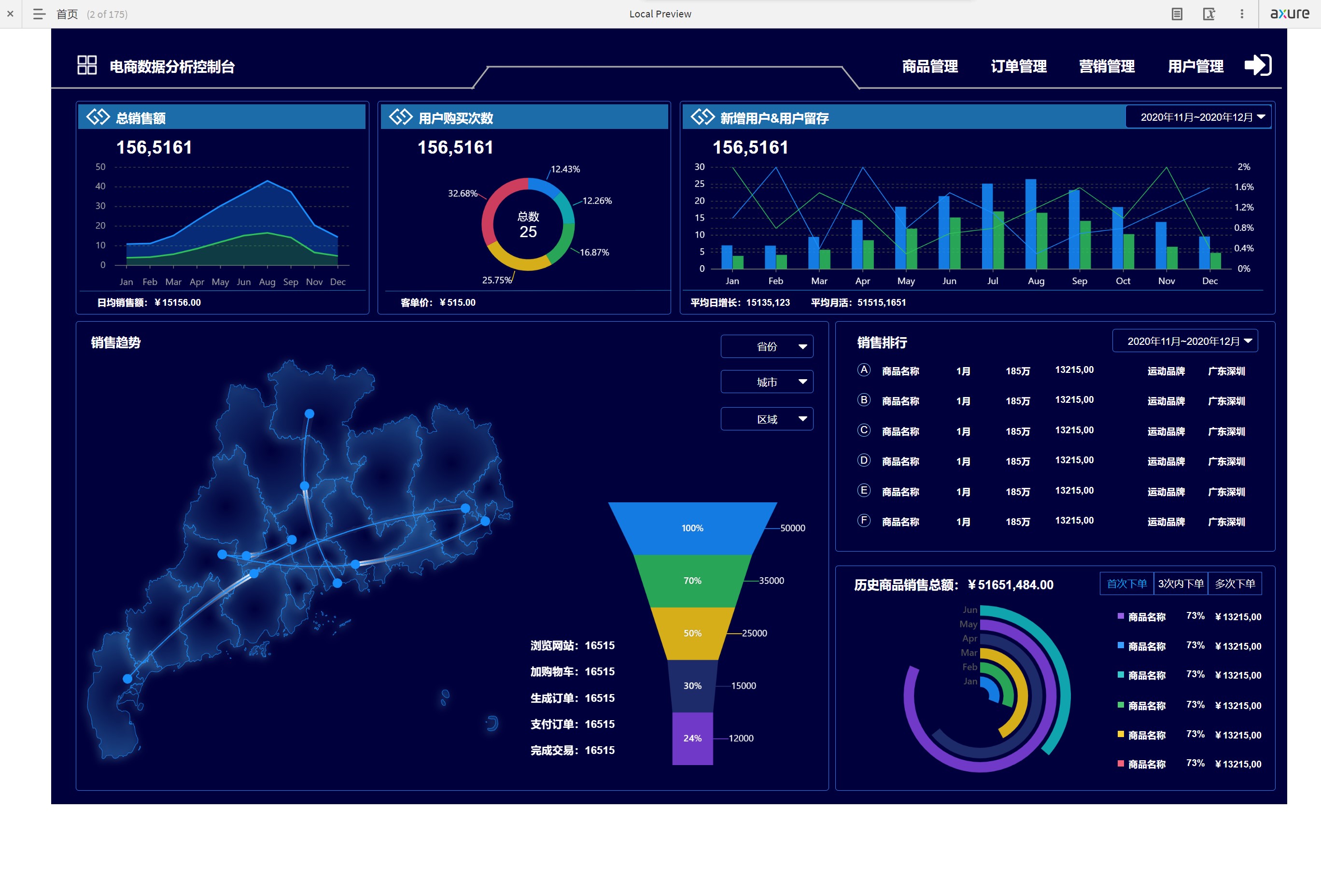Click the 客单价: ¥515.00 text
Image resolution: width=1321 pixels, height=881 pixels.
coord(438,302)
